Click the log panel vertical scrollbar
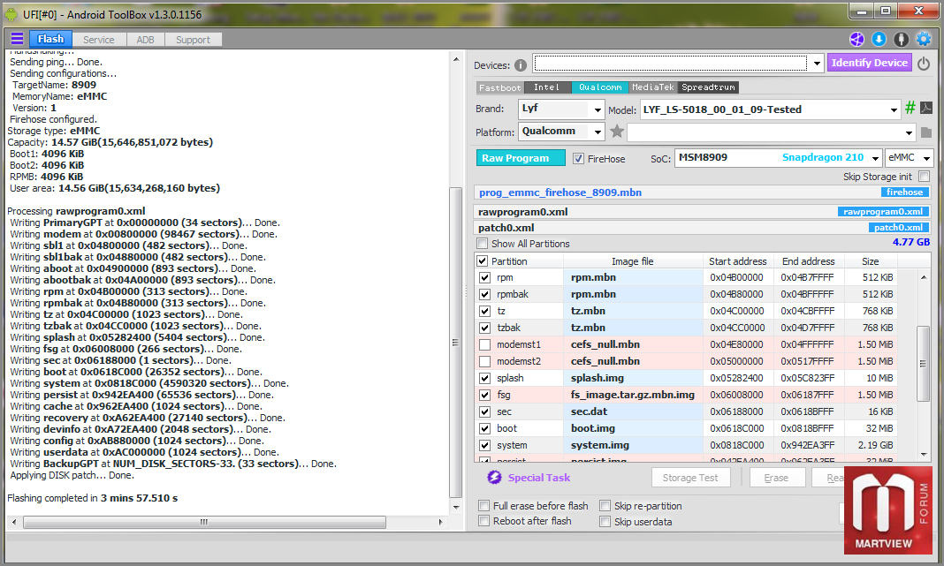 [456, 343]
